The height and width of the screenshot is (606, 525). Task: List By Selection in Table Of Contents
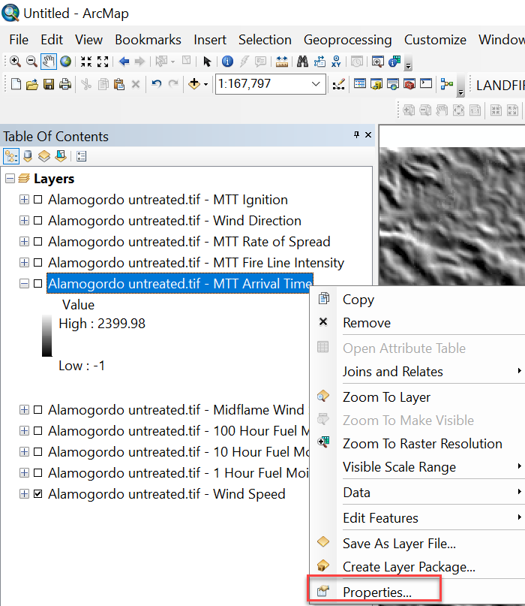[61, 156]
